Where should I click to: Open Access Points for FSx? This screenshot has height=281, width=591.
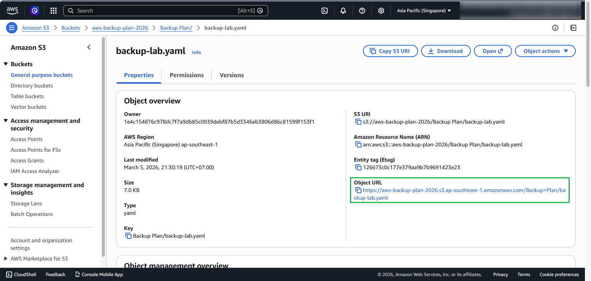click(x=36, y=150)
